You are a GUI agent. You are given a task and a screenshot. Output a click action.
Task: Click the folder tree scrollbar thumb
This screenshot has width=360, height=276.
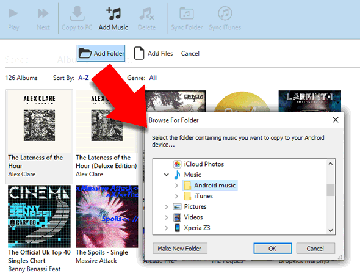point(331,190)
